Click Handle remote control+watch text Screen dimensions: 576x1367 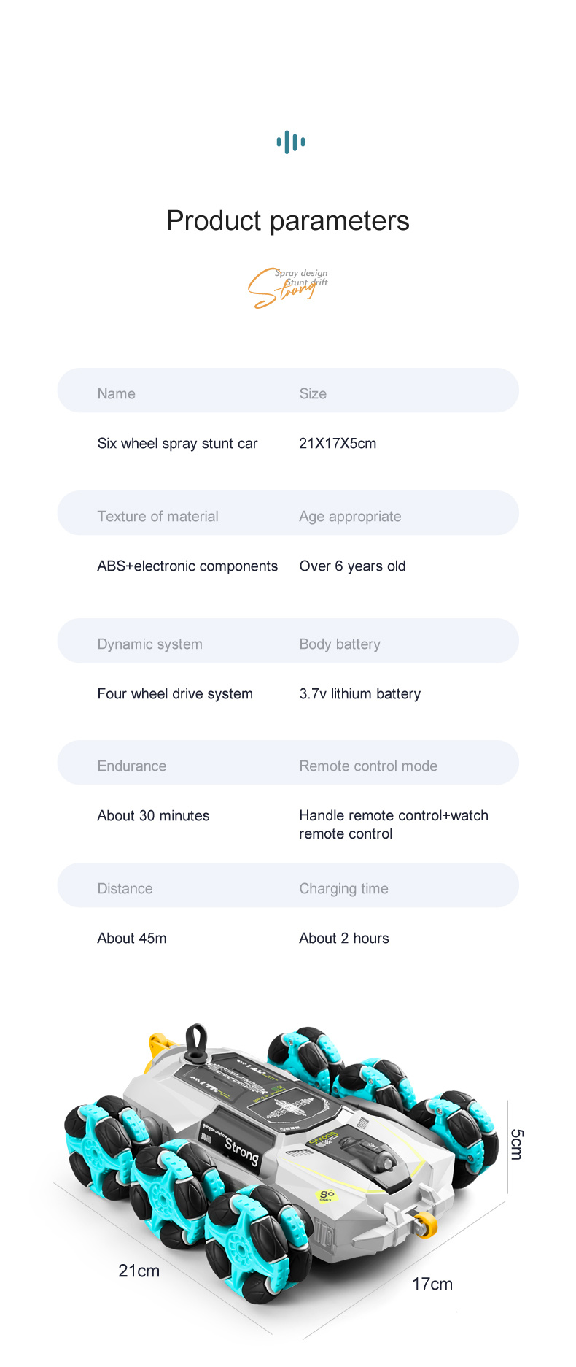pyautogui.click(x=394, y=815)
